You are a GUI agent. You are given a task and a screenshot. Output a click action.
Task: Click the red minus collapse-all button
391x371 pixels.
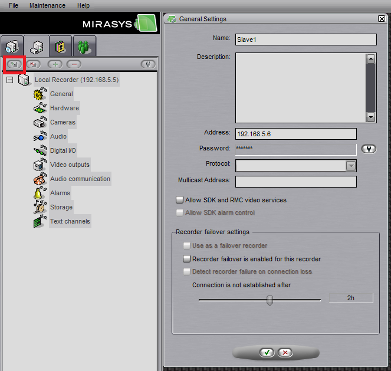[x=74, y=64]
